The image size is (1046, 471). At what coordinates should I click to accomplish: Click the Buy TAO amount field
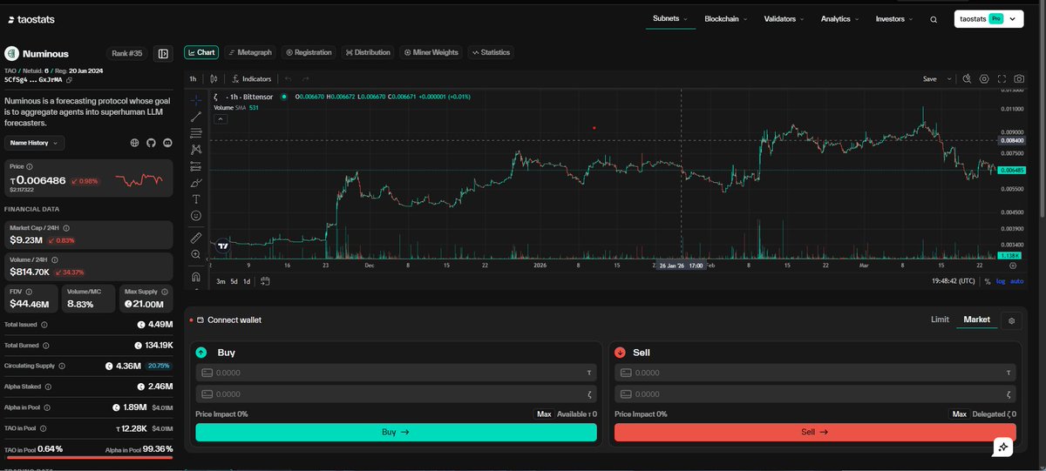pos(396,373)
